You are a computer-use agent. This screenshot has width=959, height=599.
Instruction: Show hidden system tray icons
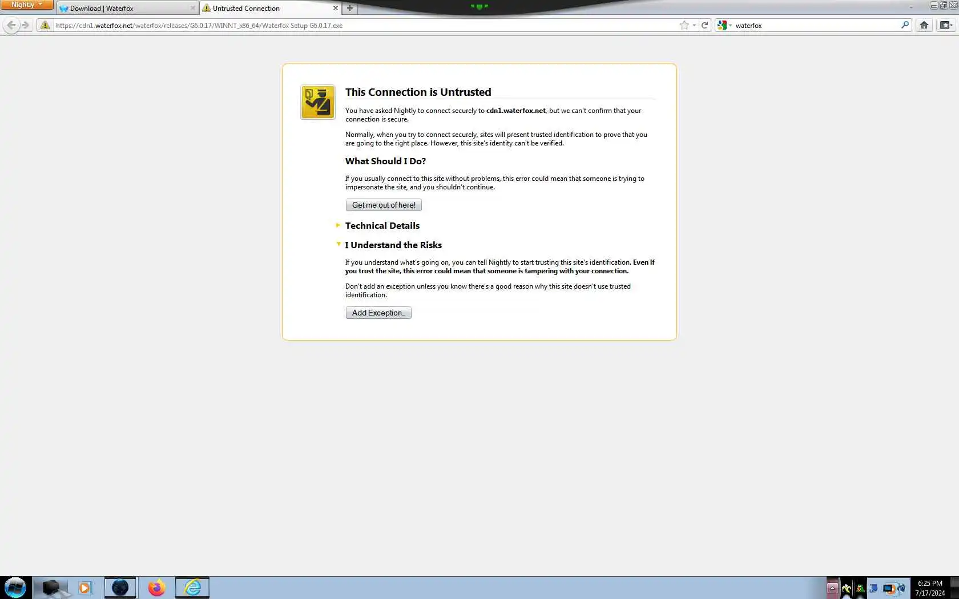click(832, 588)
